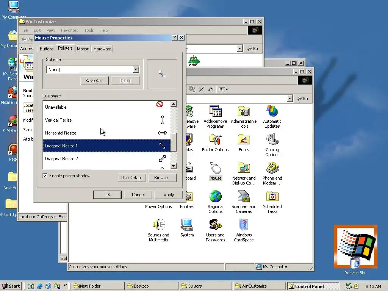Open the Favorites menu in WinCustomize window
The image size is (388, 291).
[70, 30]
